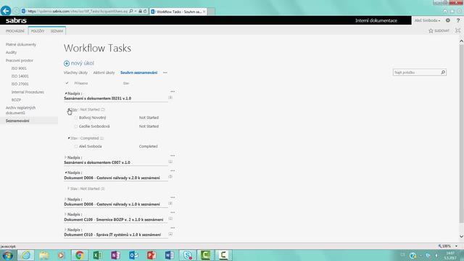Open zoom level 100% dropdown
464x261 pixels.
(456, 246)
